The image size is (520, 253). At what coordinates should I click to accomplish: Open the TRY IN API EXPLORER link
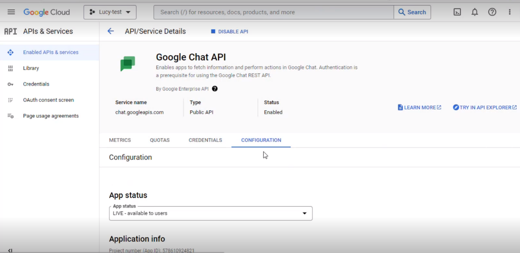tap(485, 107)
